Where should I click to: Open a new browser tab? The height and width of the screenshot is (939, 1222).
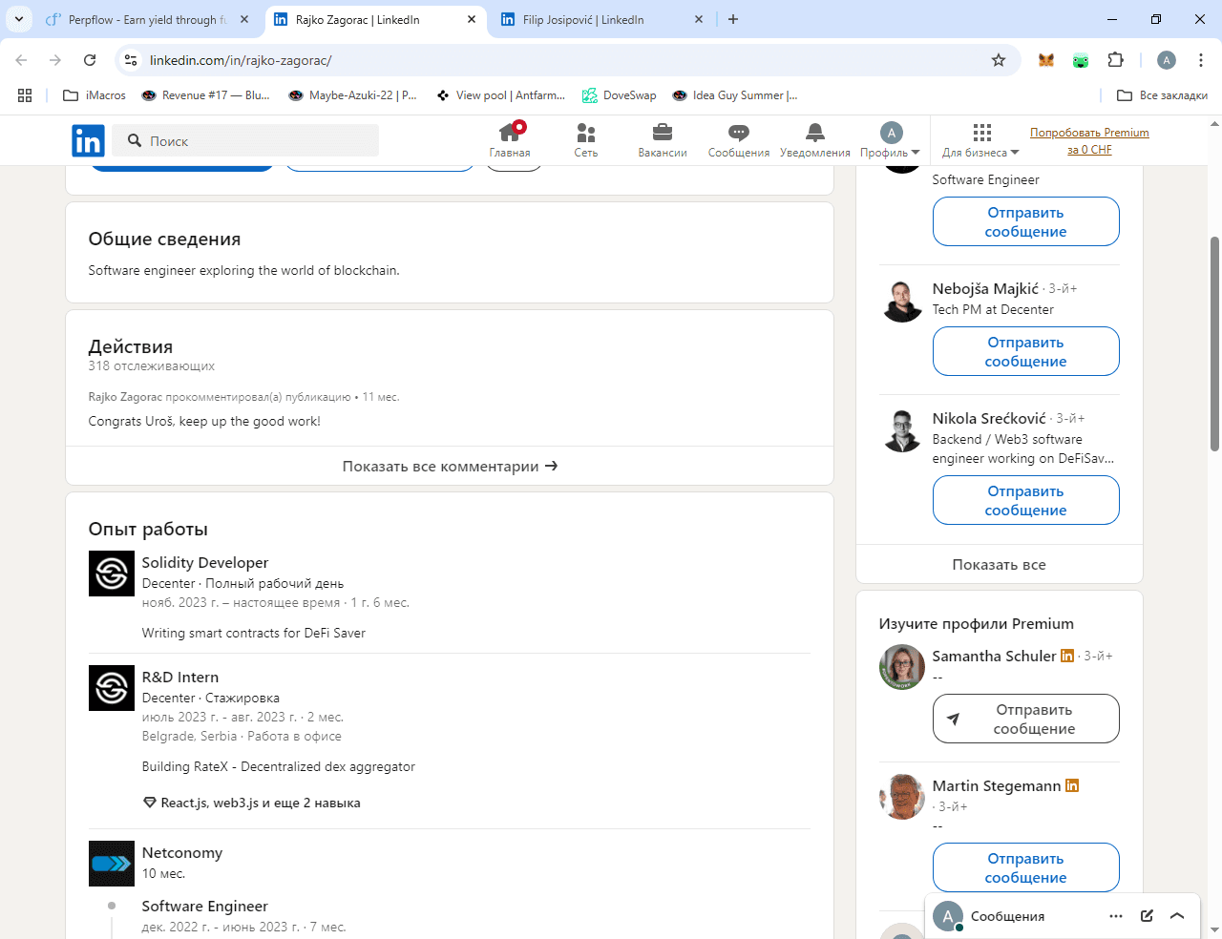coord(733,19)
